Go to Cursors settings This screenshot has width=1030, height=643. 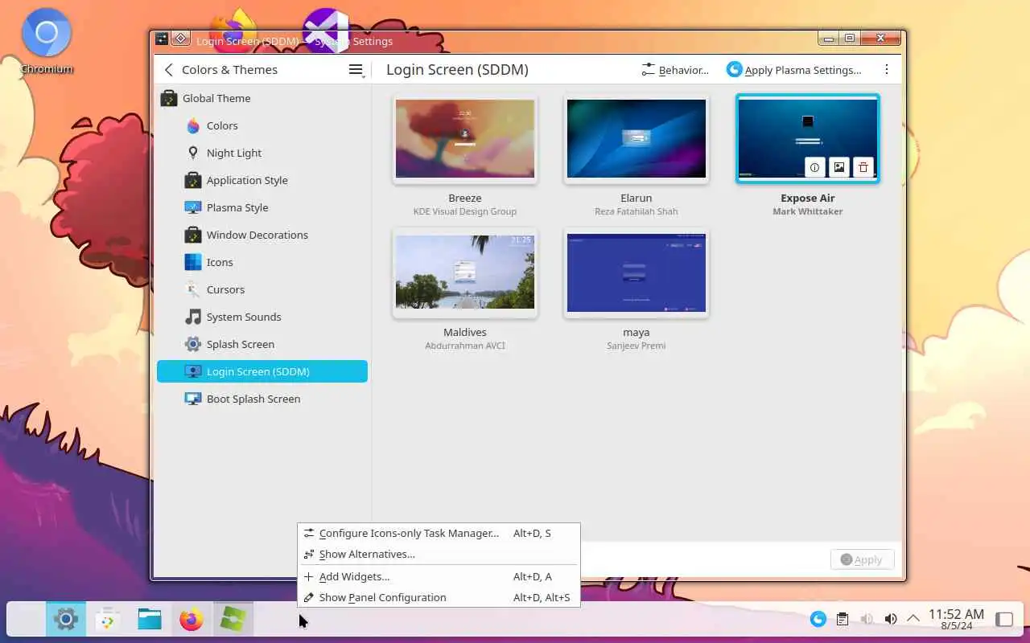[262, 289]
